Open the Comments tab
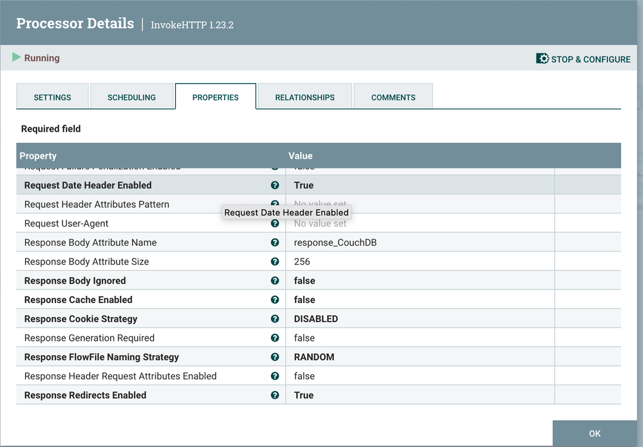Screen dimensions: 643x447 [x=393, y=96]
